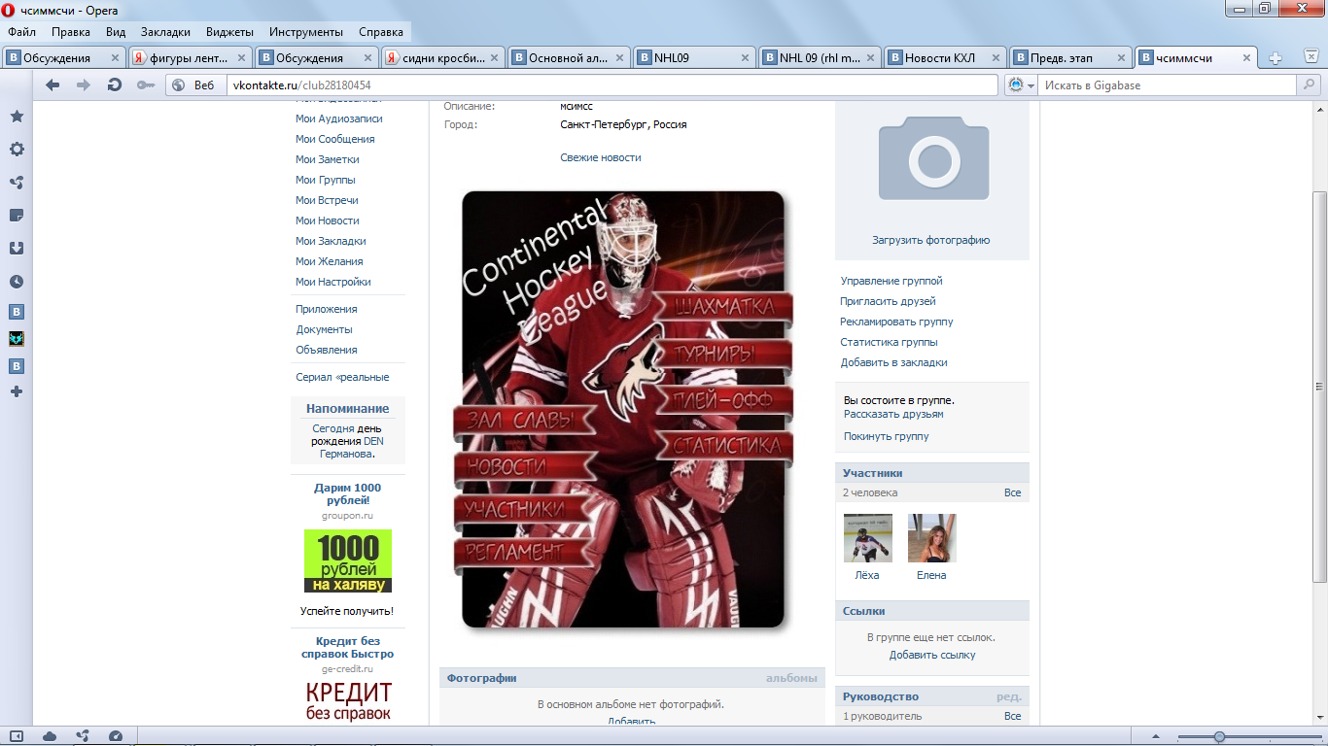1328x746 pixels.
Task: Open the Bookmarks star panel in Opera sidebar
Action: (x=17, y=117)
